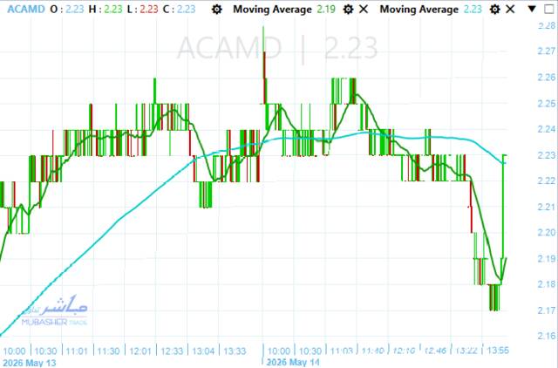Remove the Moving Average 2.19 indicator

(x=364, y=10)
